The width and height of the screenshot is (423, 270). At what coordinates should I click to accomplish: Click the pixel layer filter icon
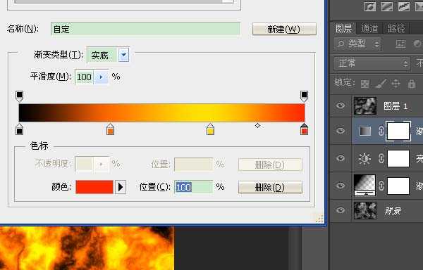400,44
